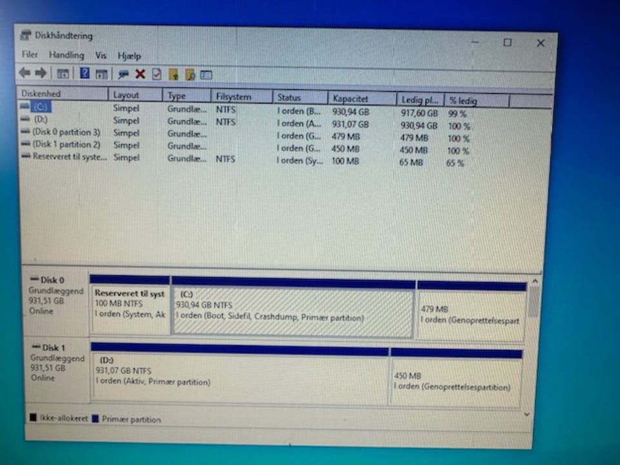Click the 917,60 GB free space cell
This screenshot has height=465, width=620.
pos(420,114)
